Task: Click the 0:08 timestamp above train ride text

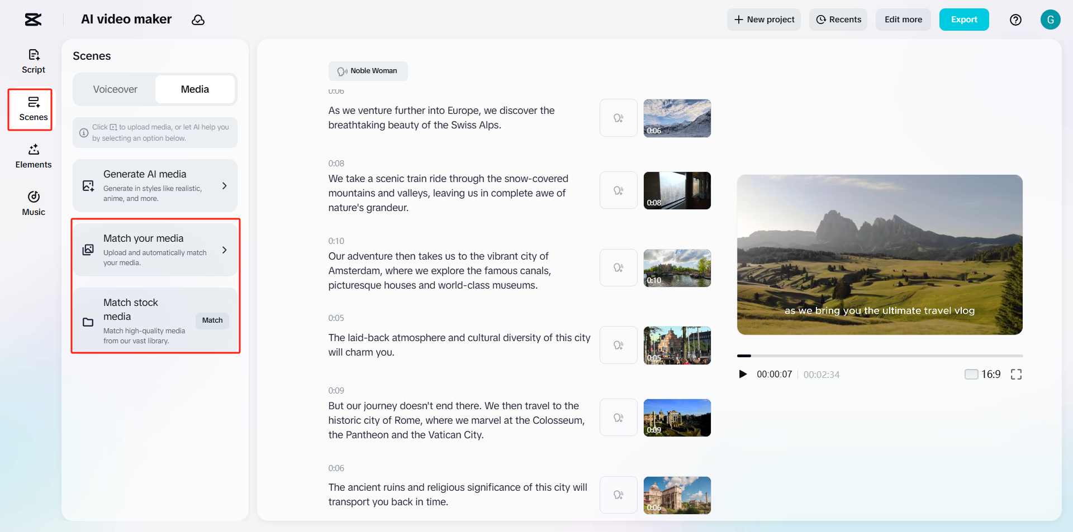Action: (336, 164)
